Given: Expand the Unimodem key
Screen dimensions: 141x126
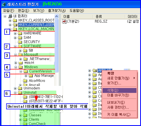Looking at the screenshot, I should coord(15,88).
